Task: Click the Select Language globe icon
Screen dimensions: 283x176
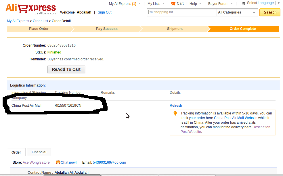Action: pos(244,3)
